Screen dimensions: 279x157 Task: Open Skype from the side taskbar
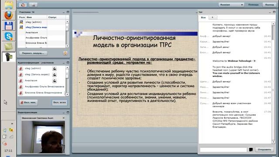pos(9,36)
